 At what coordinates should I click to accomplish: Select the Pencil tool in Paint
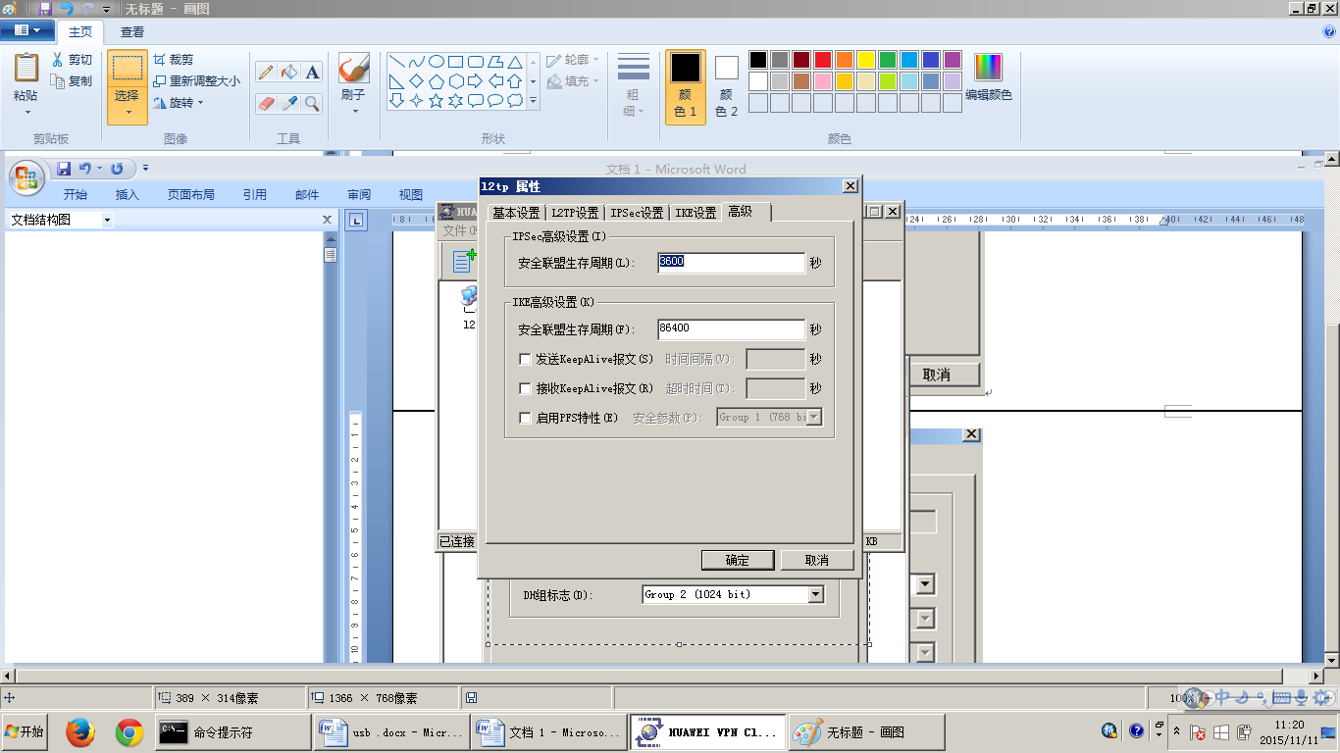pos(266,73)
